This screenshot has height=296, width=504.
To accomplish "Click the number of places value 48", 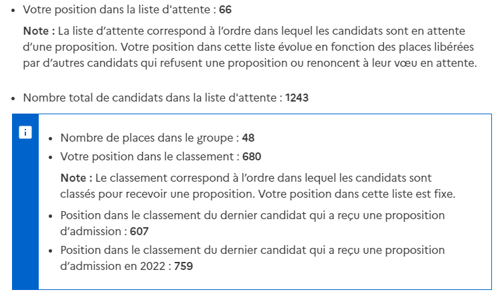I will tap(248, 138).
